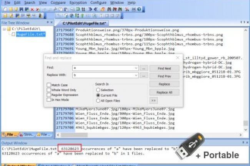Click the scissors Cut toolbar icon
This screenshot has width=250, height=166.
[56, 9]
